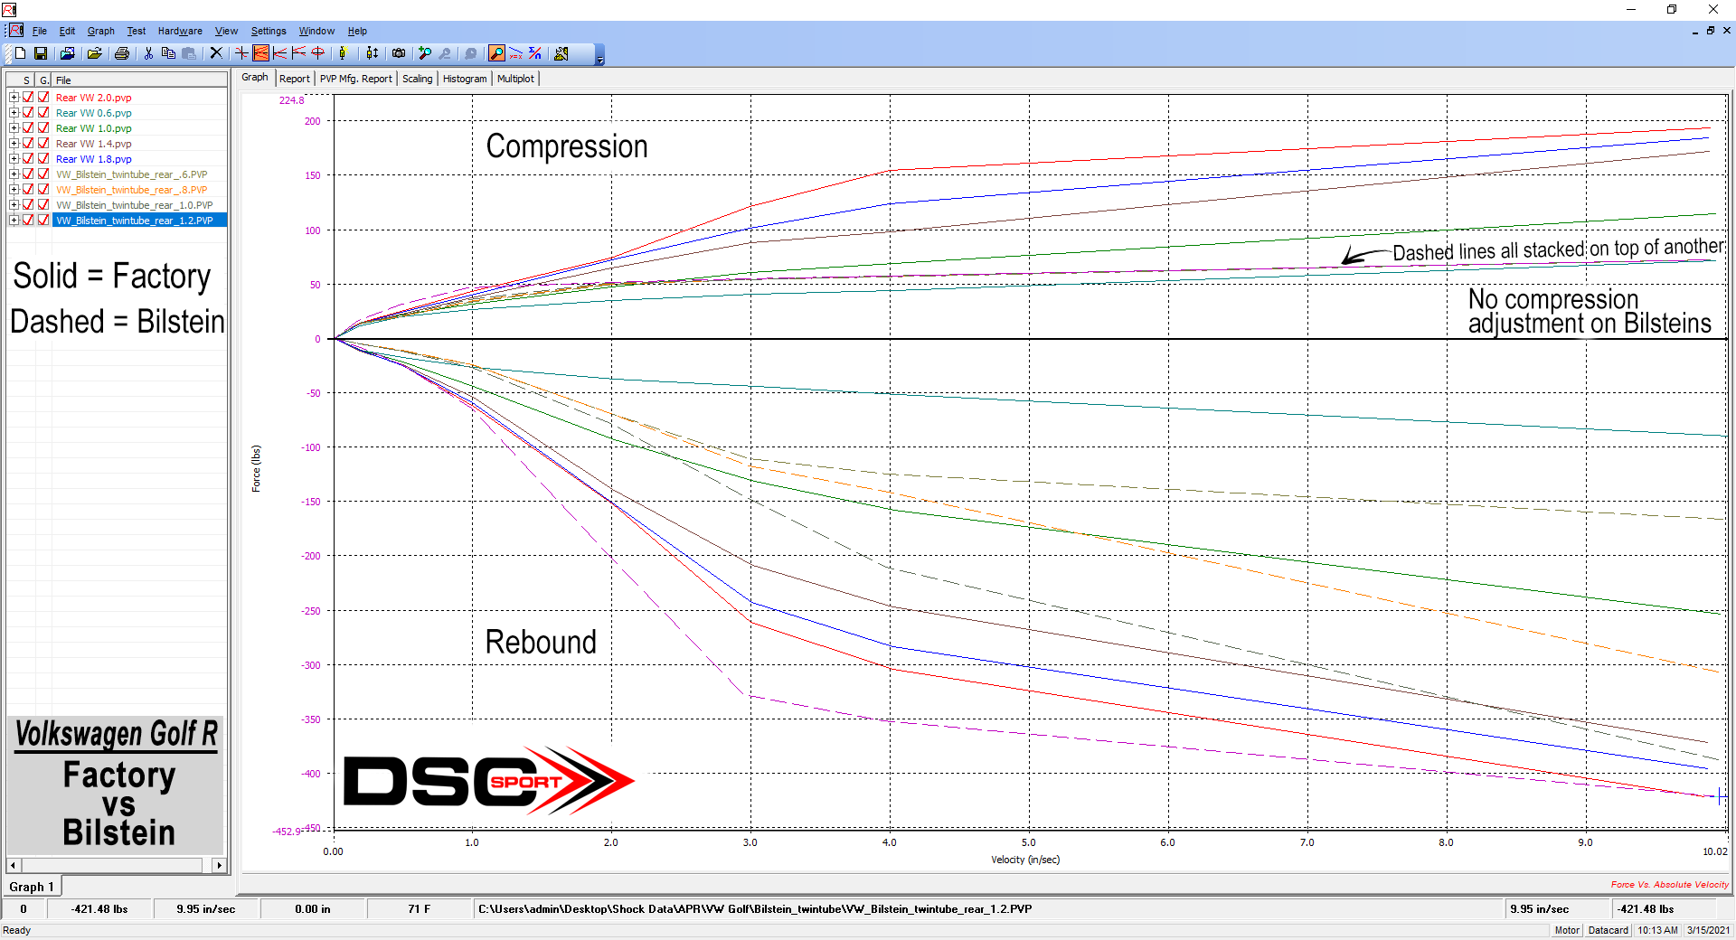Switch to the Report tab
The image size is (1736, 940).
295,79
